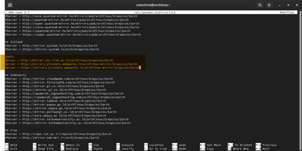This screenshot has width=302, height=151.
Task: Open the terminal search magnifier icon
Action: [x=260, y=5]
